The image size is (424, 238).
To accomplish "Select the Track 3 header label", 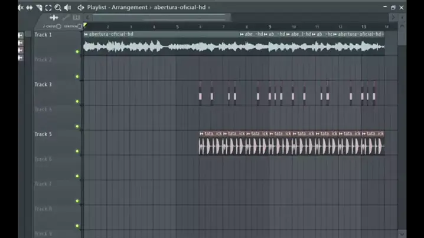I will [x=43, y=85].
